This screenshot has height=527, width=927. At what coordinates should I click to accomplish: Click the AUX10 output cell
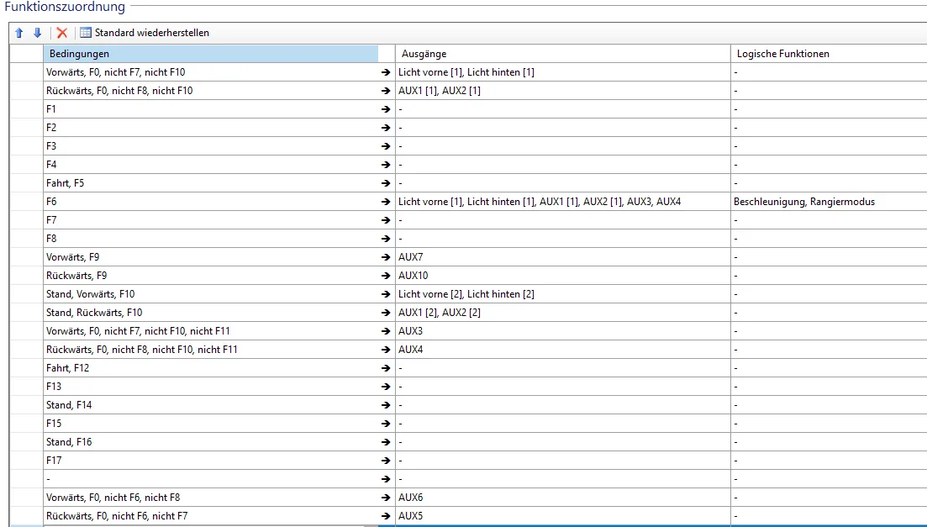[x=563, y=276]
